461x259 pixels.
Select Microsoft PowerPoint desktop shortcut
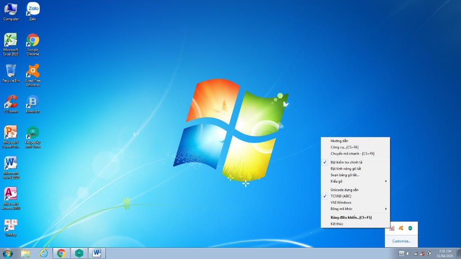pos(11,137)
